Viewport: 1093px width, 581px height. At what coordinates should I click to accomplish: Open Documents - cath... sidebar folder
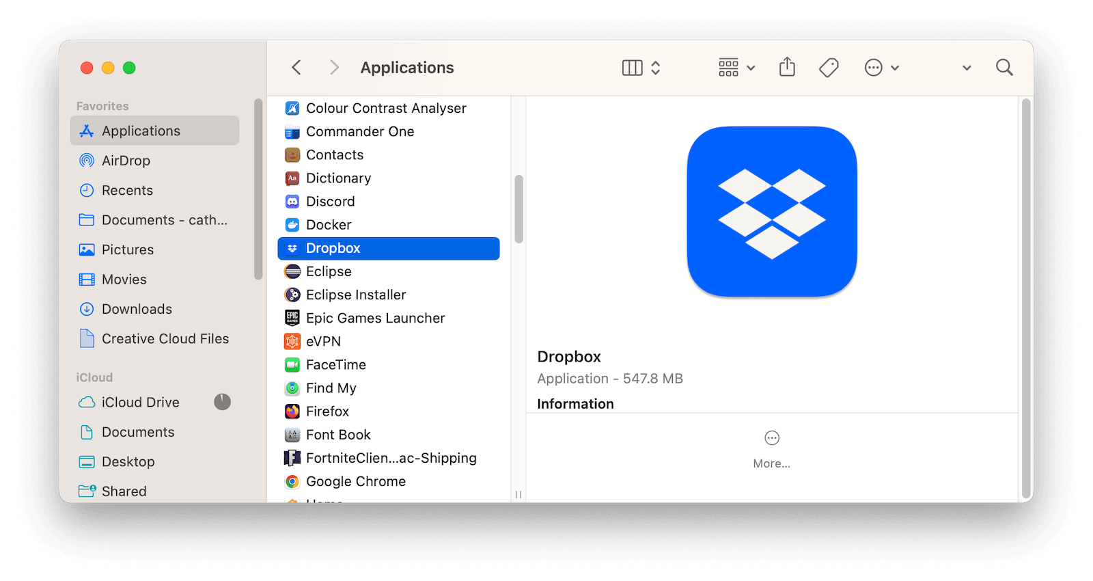tap(154, 220)
